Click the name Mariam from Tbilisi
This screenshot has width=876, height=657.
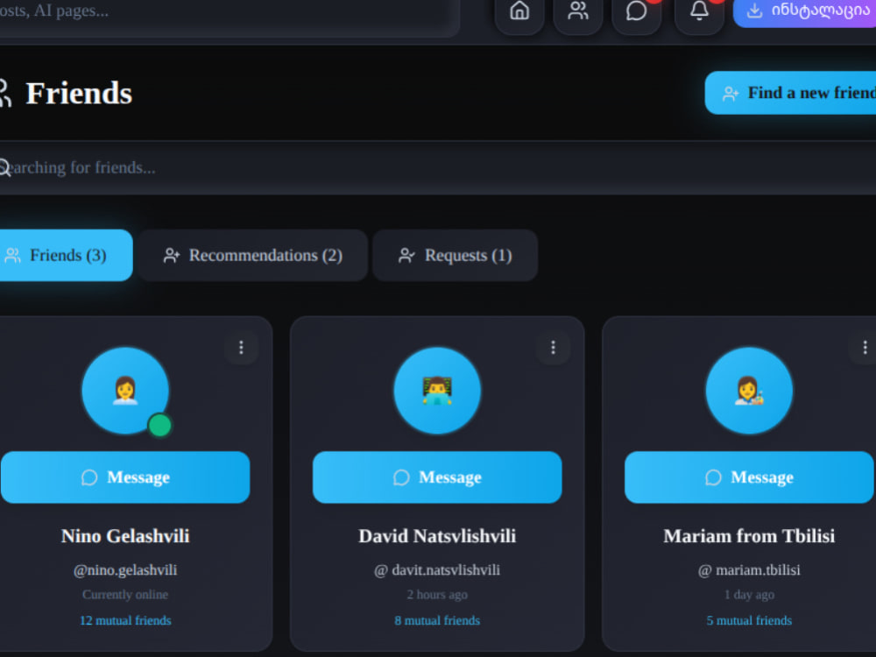749,536
